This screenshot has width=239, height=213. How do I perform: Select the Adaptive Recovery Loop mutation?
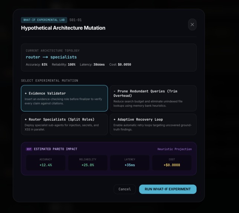pos(153,124)
